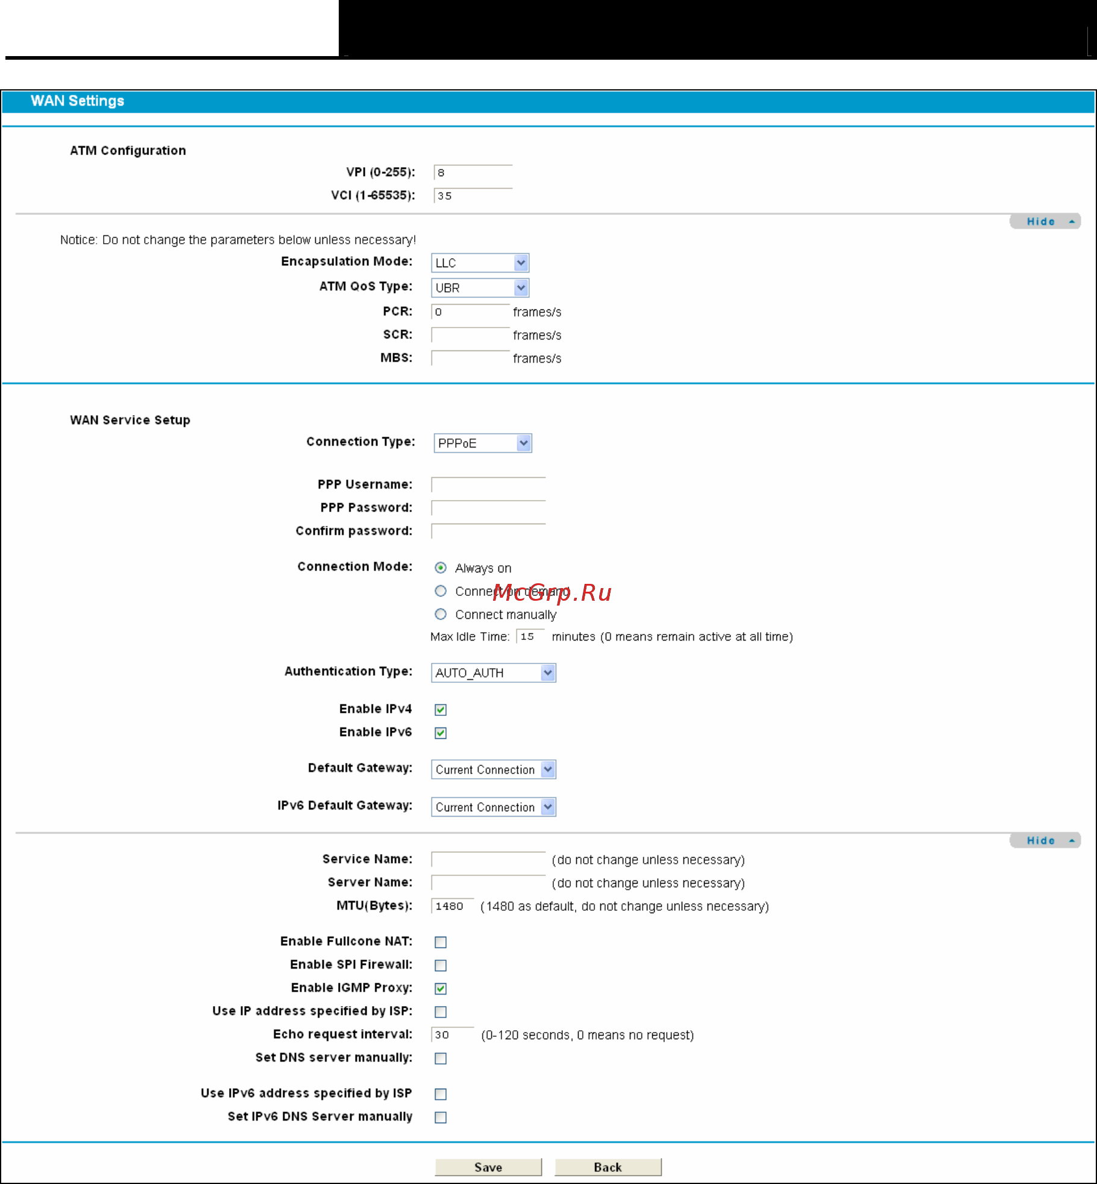Click the WAN Settings header title
Image resolution: width=1097 pixels, height=1184 pixels.
coord(78,101)
